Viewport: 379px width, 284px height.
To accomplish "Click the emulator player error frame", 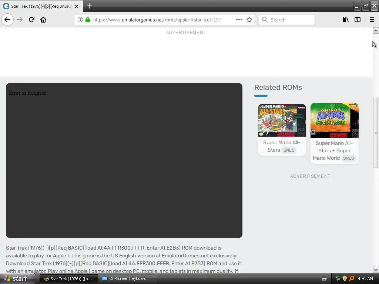I will [x=124, y=160].
